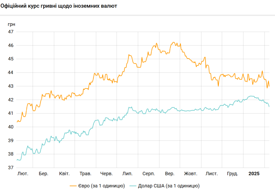This screenshot has width=275, height=191.
Task: Toggle the Долар США legend entry
Action: click(164, 186)
